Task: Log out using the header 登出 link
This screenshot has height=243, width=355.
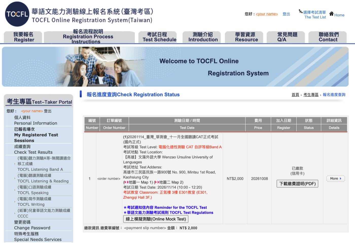Action: point(286,14)
